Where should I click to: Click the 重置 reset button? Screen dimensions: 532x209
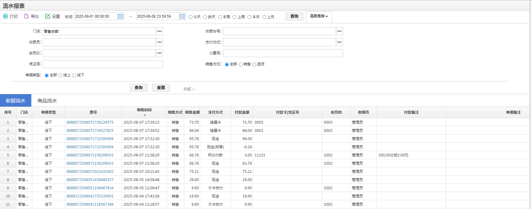(x=161, y=88)
